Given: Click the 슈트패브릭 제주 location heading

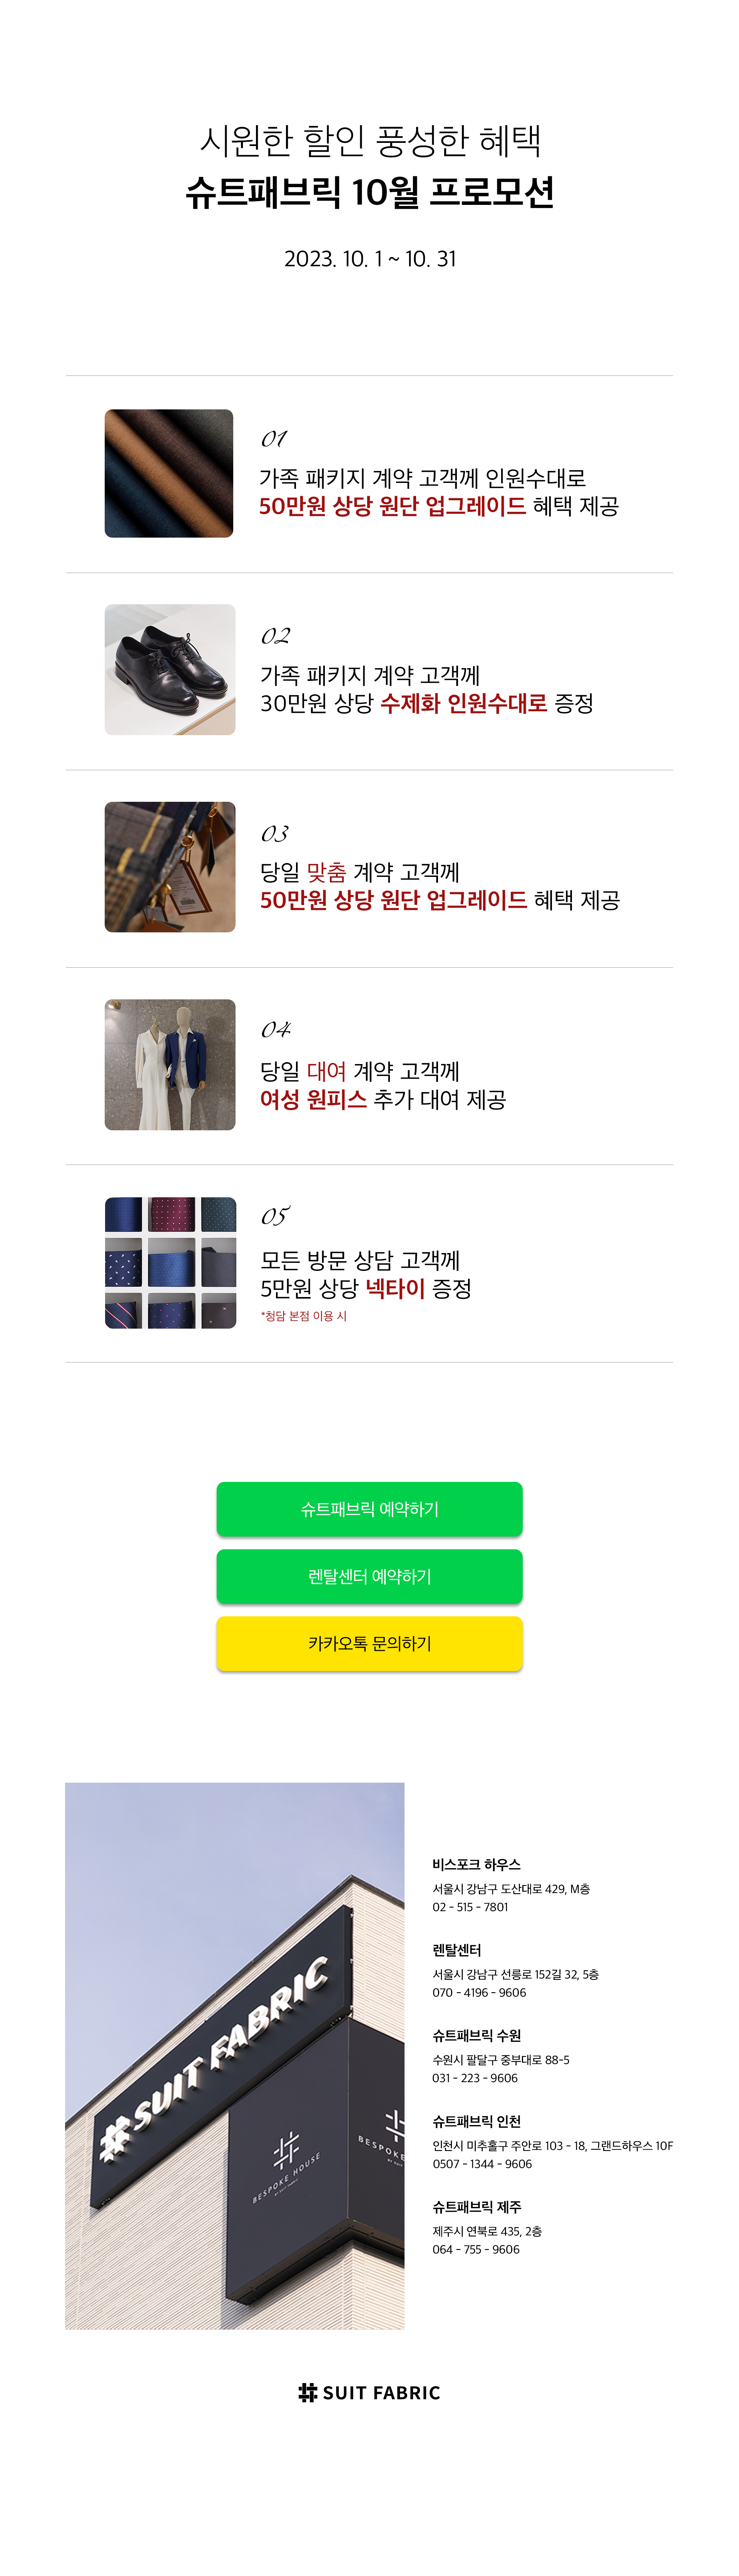Looking at the screenshot, I should point(476,2206).
